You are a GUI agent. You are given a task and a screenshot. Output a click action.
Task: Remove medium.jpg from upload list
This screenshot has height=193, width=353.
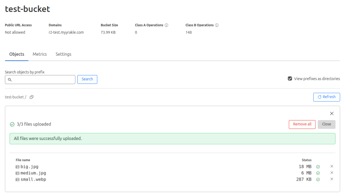332,173
